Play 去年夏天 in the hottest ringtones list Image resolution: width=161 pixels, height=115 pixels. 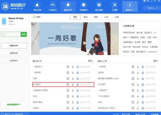[68, 84]
